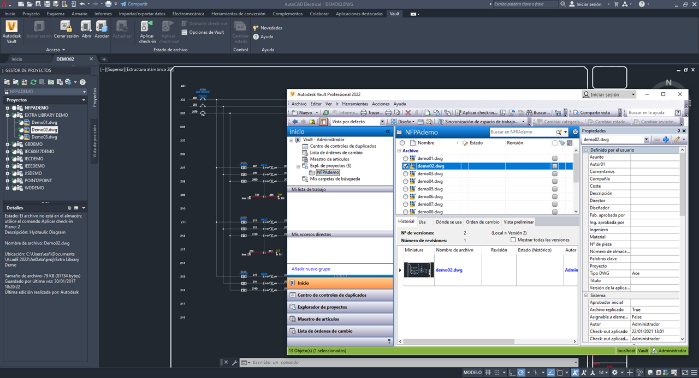Click the Novedades lightbulb item

point(267,28)
